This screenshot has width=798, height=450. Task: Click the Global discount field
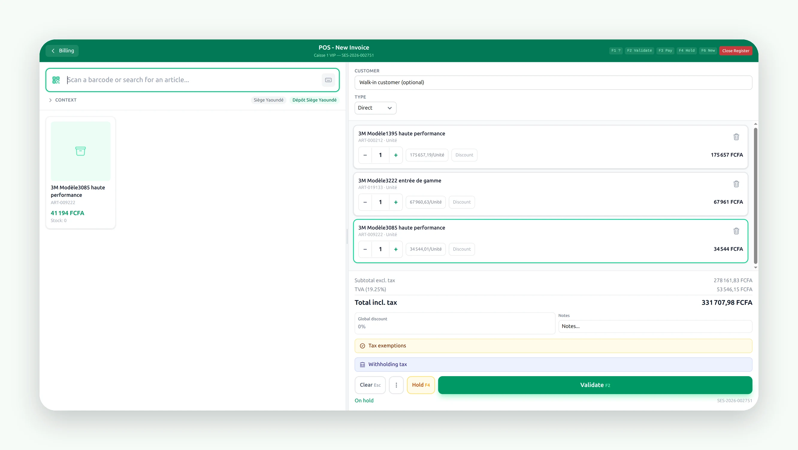[455, 323]
